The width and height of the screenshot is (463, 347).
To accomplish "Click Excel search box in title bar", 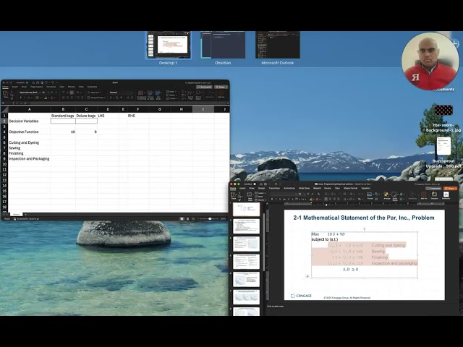I will 199,82.
